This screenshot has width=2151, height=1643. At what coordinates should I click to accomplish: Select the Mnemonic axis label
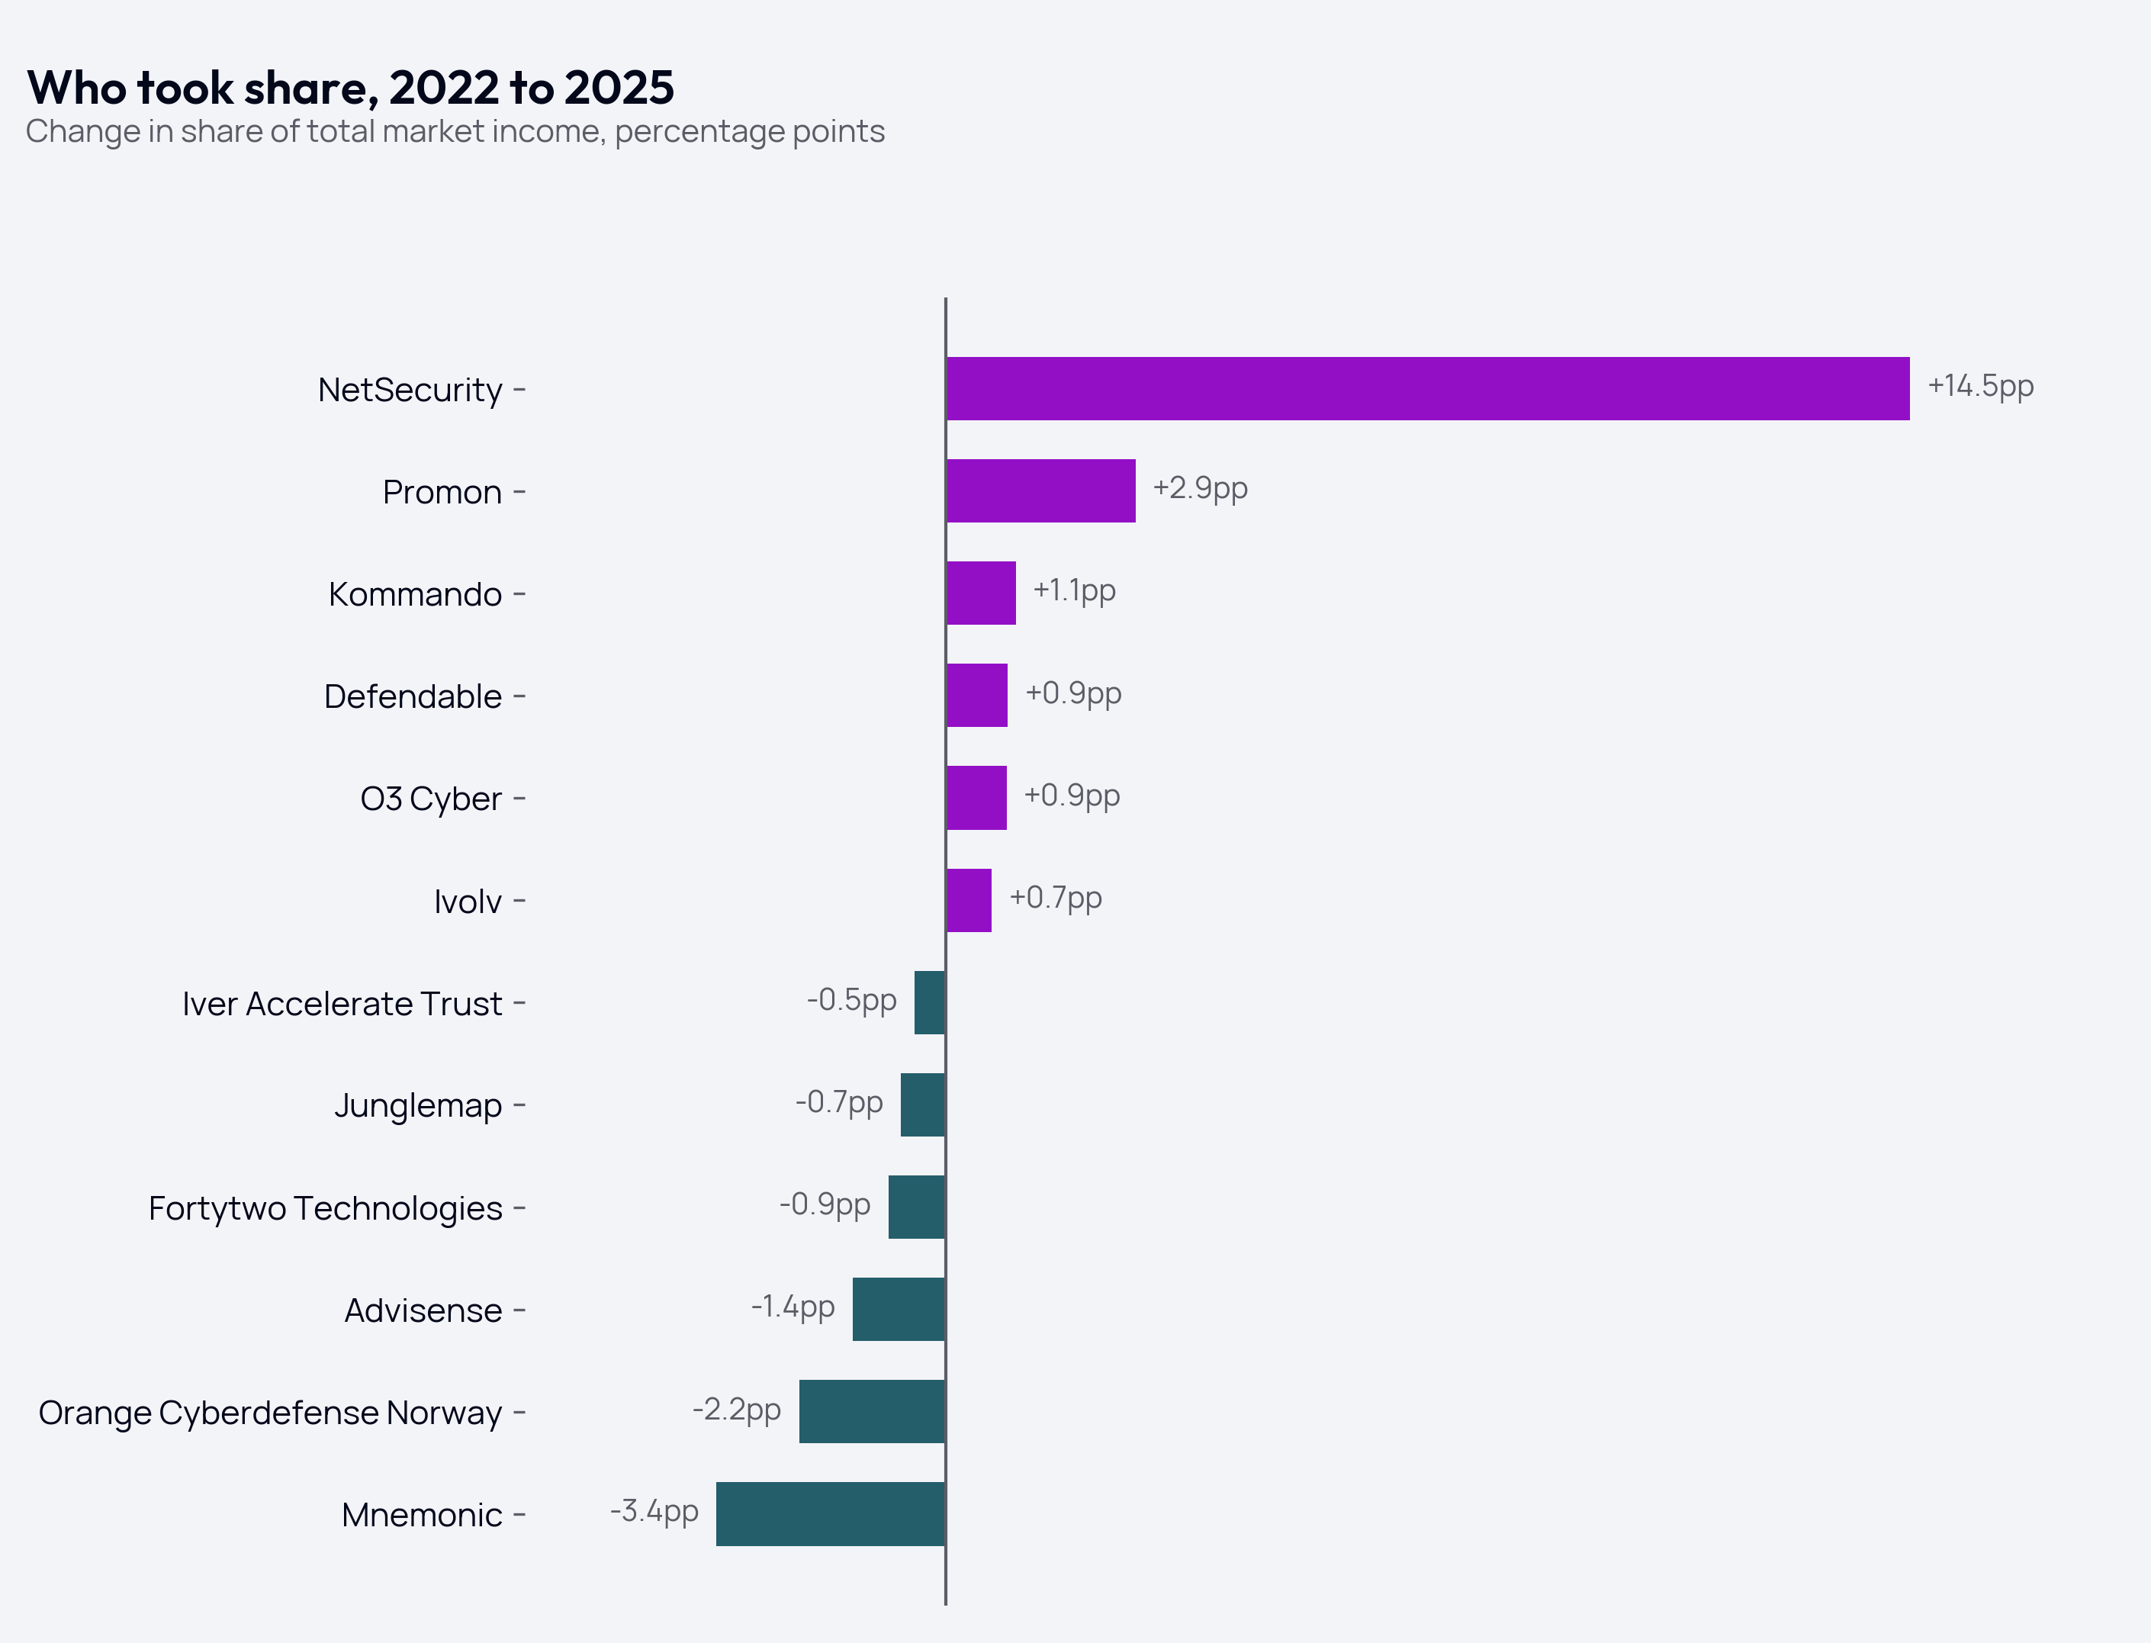pyautogui.click(x=423, y=1515)
